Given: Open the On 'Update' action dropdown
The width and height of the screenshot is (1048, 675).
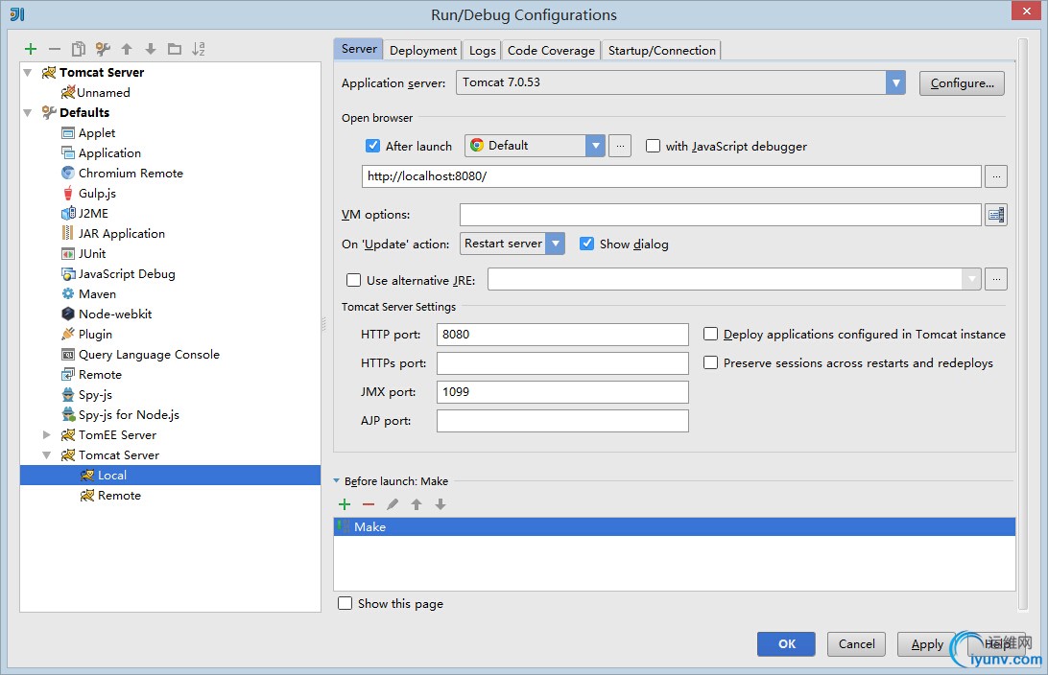Looking at the screenshot, I should click(x=555, y=244).
